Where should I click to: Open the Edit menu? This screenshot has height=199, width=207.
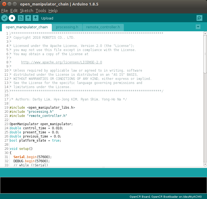14,11
